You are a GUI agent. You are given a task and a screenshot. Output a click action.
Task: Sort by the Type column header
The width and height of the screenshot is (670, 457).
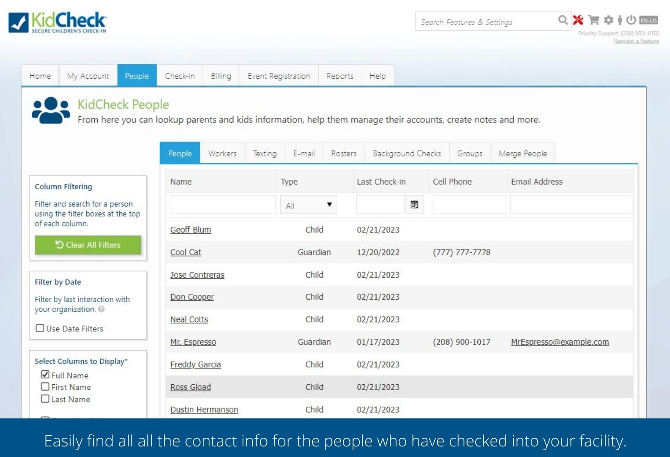289,182
